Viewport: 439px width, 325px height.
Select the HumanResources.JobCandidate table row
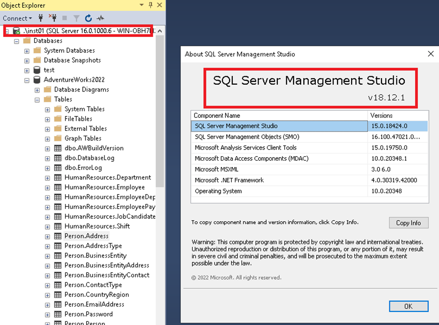[110, 217]
